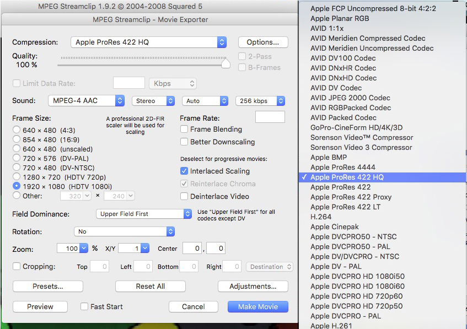Viewport: 467px width, 329px height.
Task: Choose AVID DNxHR Codec from list
Action: pyautogui.click(x=383, y=68)
